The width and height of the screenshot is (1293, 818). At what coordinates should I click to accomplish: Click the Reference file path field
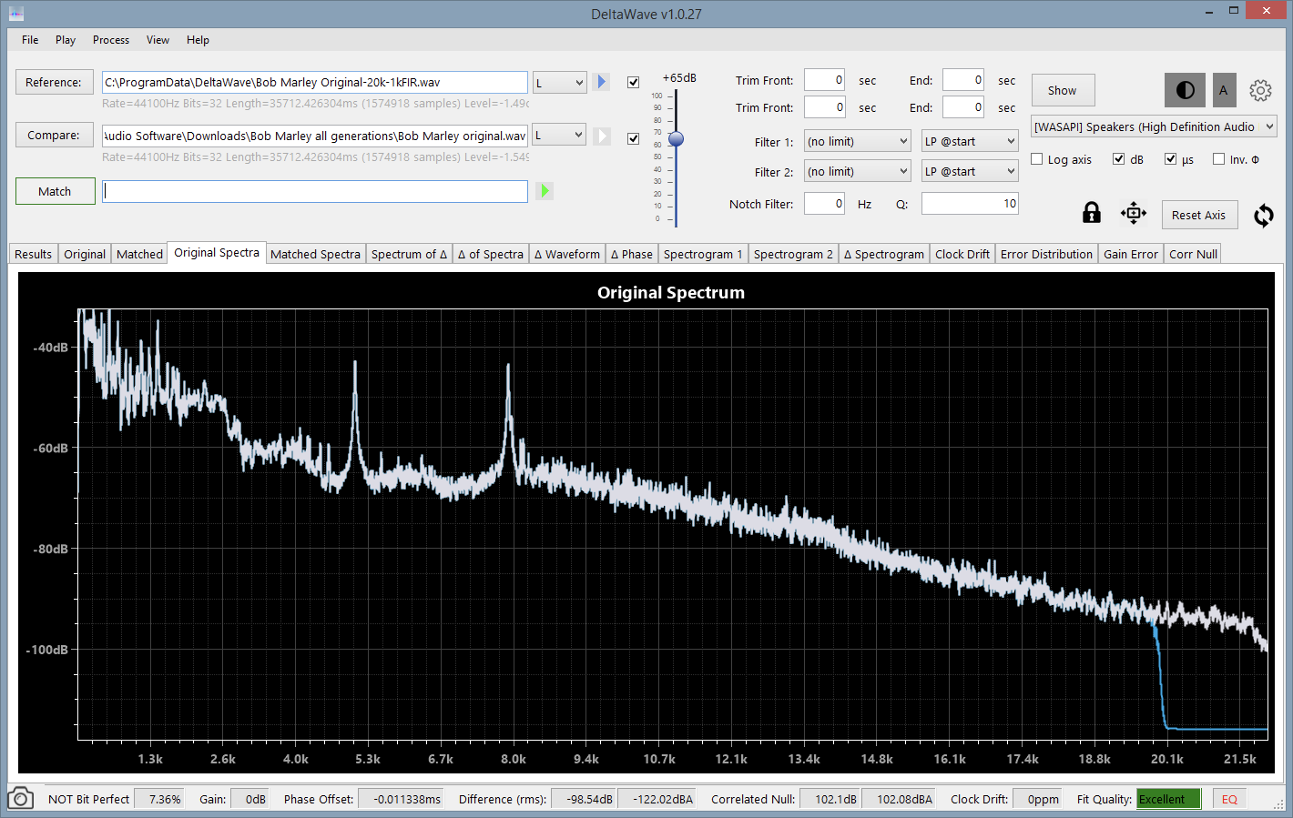click(x=315, y=82)
